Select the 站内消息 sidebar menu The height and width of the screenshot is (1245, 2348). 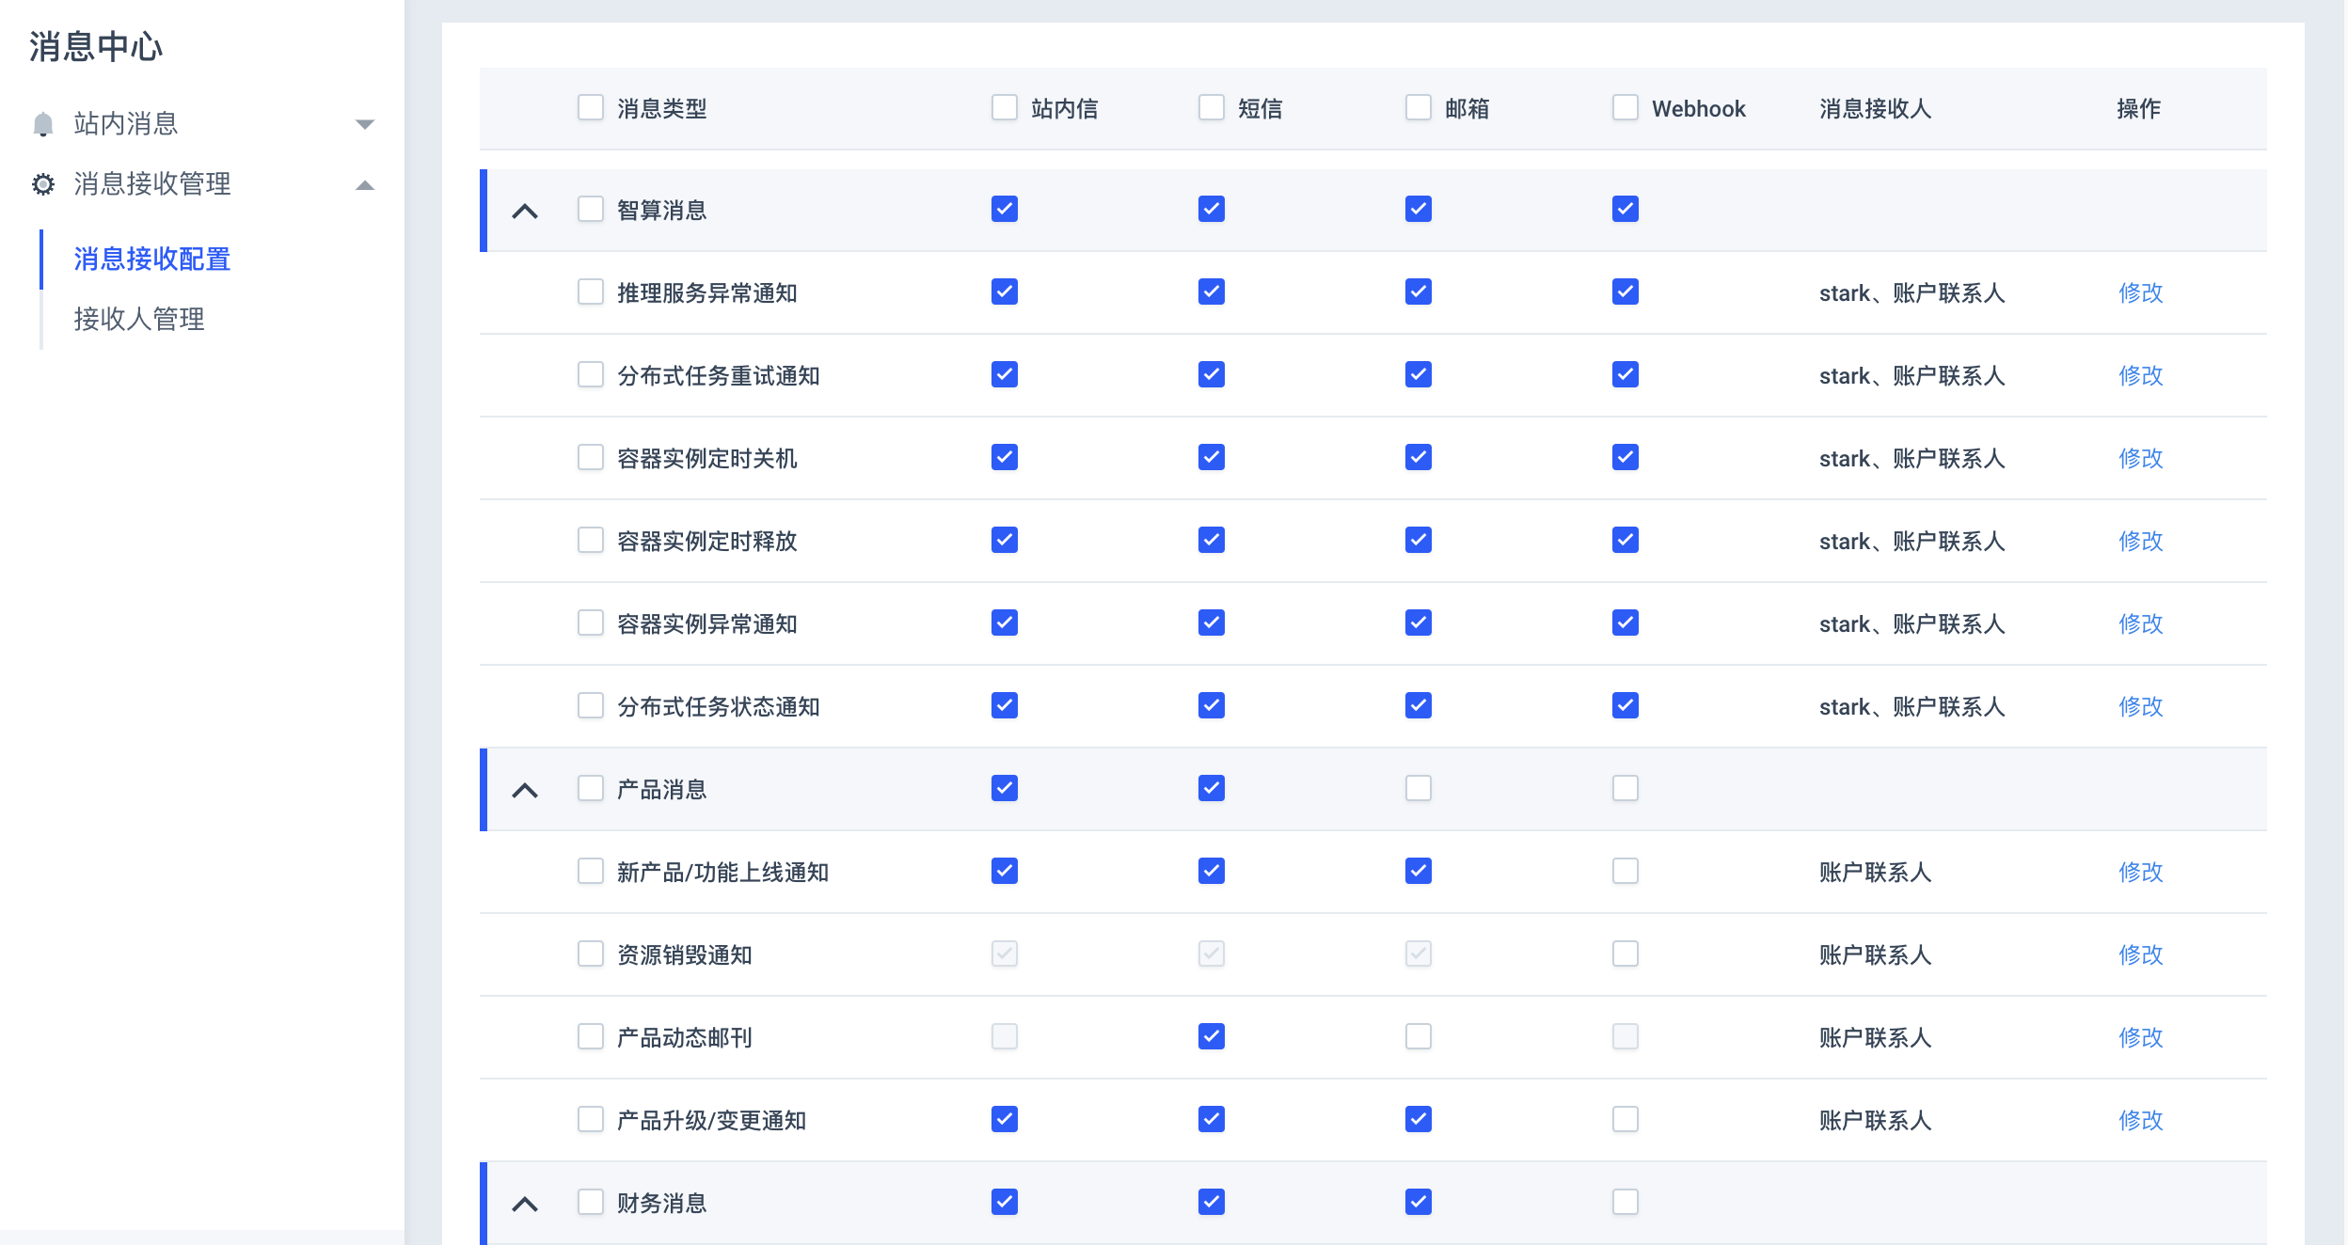(x=202, y=124)
